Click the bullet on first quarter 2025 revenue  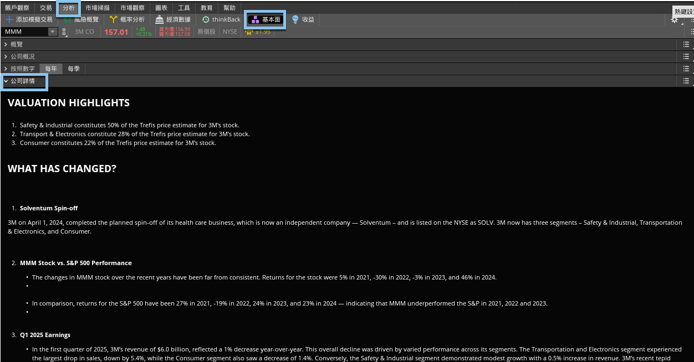click(x=357, y=354)
